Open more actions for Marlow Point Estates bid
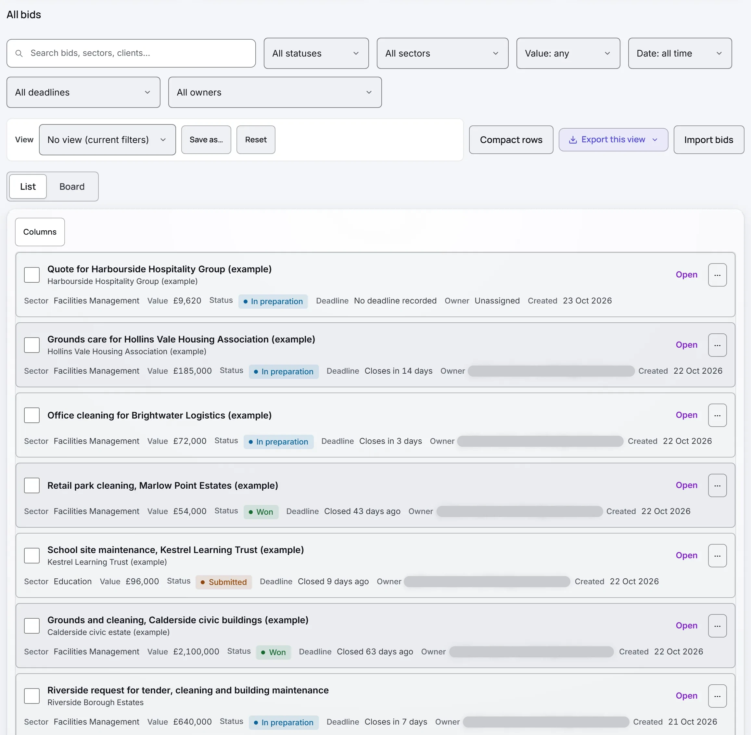This screenshot has height=735, width=751. [x=717, y=486]
